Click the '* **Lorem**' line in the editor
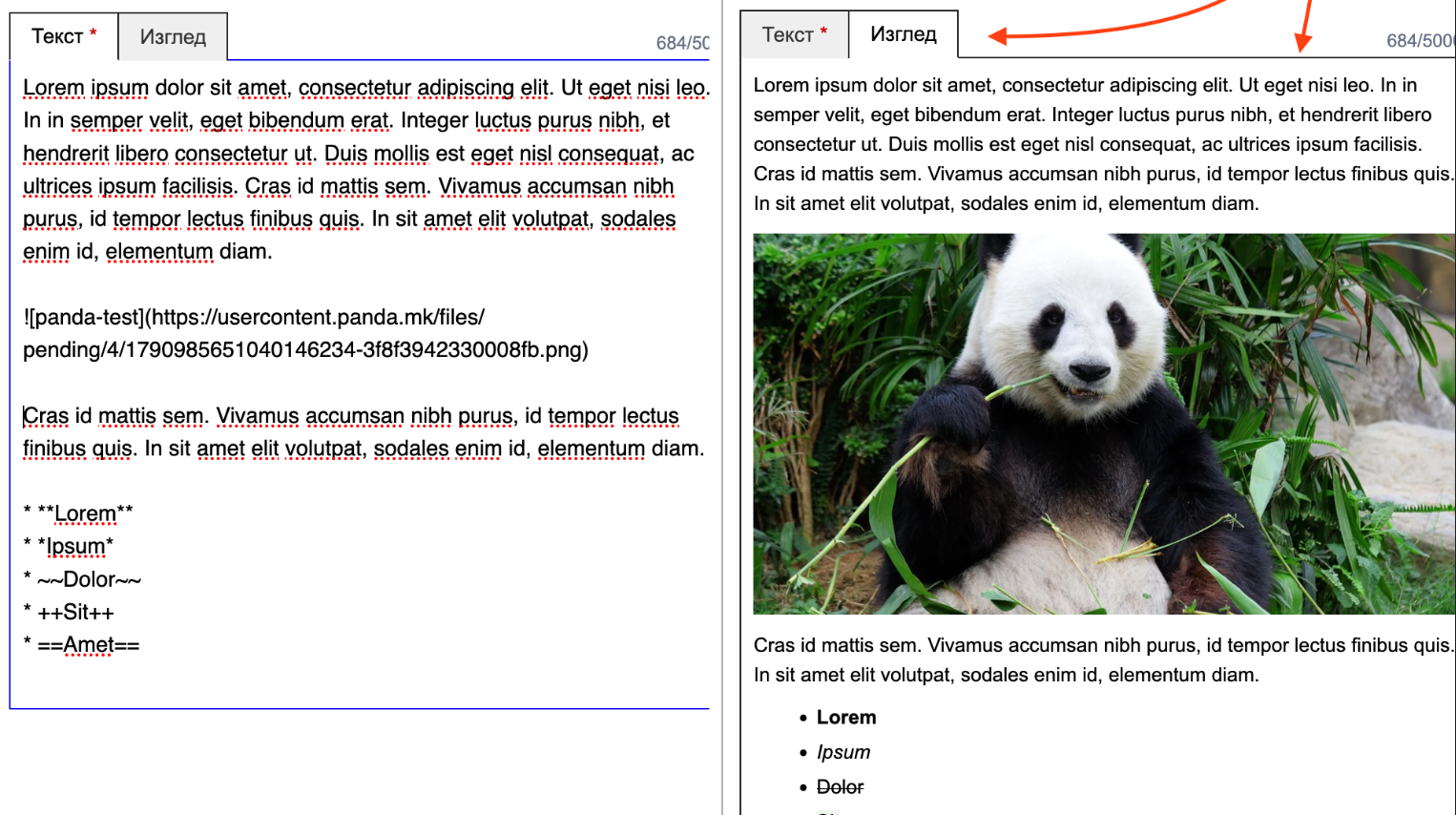Image resolution: width=1456 pixels, height=815 pixels. (78, 513)
